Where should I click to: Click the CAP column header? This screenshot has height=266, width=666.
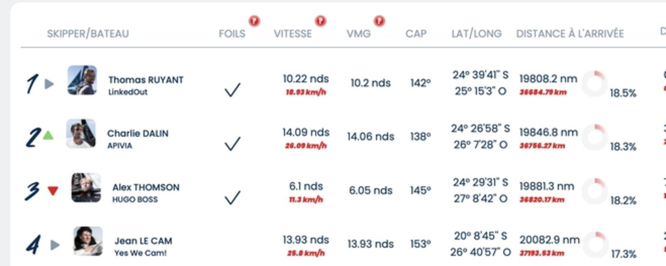(x=416, y=34)
